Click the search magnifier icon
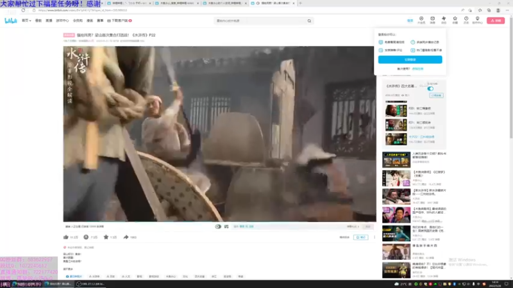The height and width of the screenshot is (288, 513). click(309, 21)
